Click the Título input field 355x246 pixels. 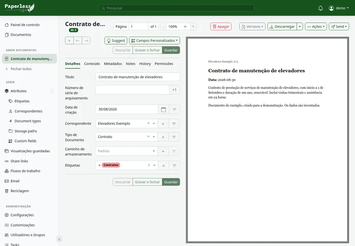(x=138, y=77)
